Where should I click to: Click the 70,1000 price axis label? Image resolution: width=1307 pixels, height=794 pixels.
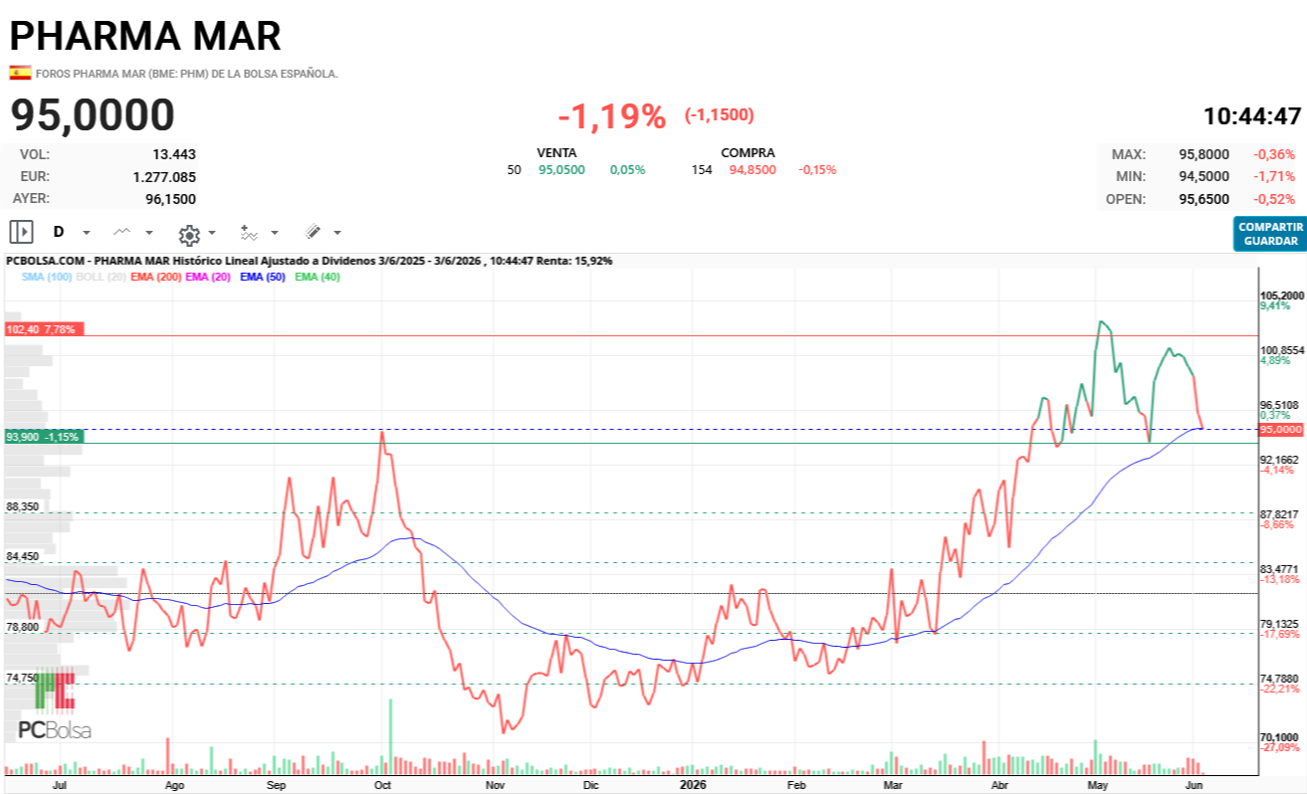(1281, 736)
